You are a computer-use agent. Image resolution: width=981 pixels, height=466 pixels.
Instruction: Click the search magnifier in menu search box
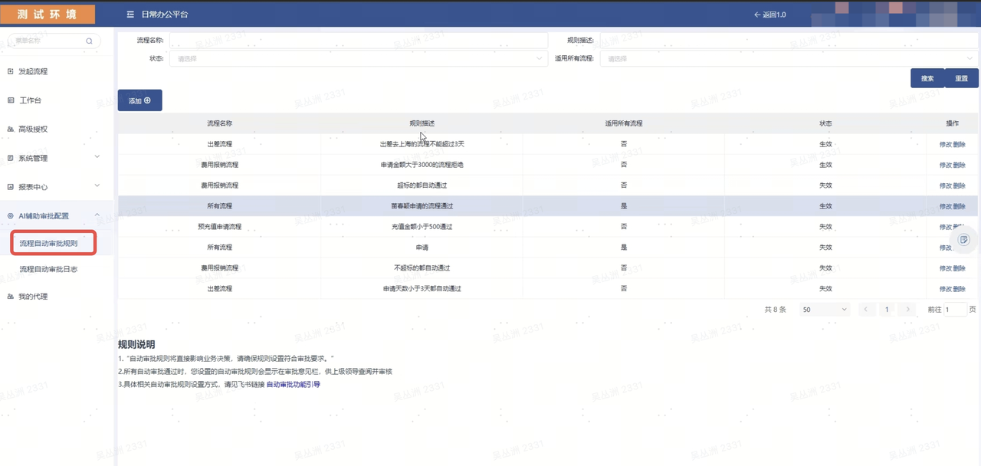coord(89,41)
